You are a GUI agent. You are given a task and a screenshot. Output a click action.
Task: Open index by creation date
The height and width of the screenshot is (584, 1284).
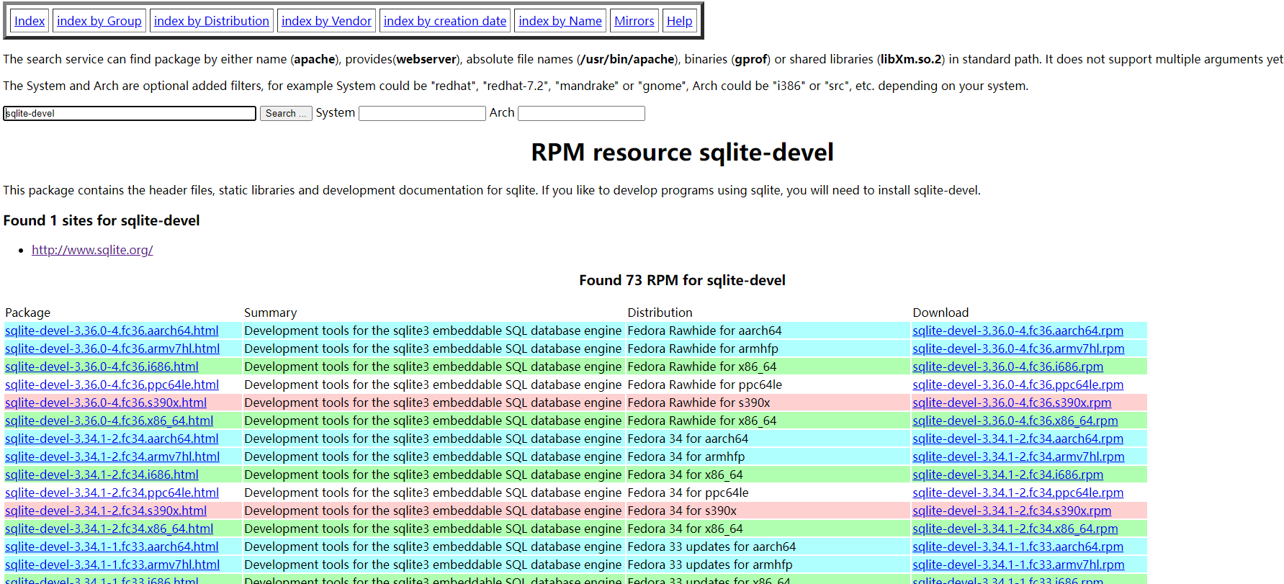(445, 21)
